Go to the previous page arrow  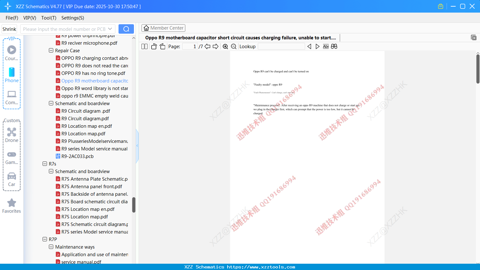(207, 47)
